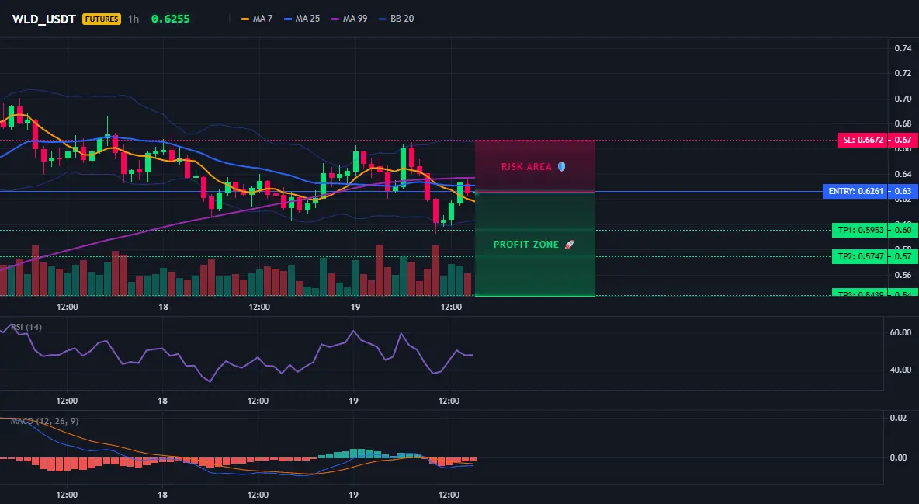Click the 0.68 price axis label
This screenshot has width=919, height=504.
coord(903,123)
